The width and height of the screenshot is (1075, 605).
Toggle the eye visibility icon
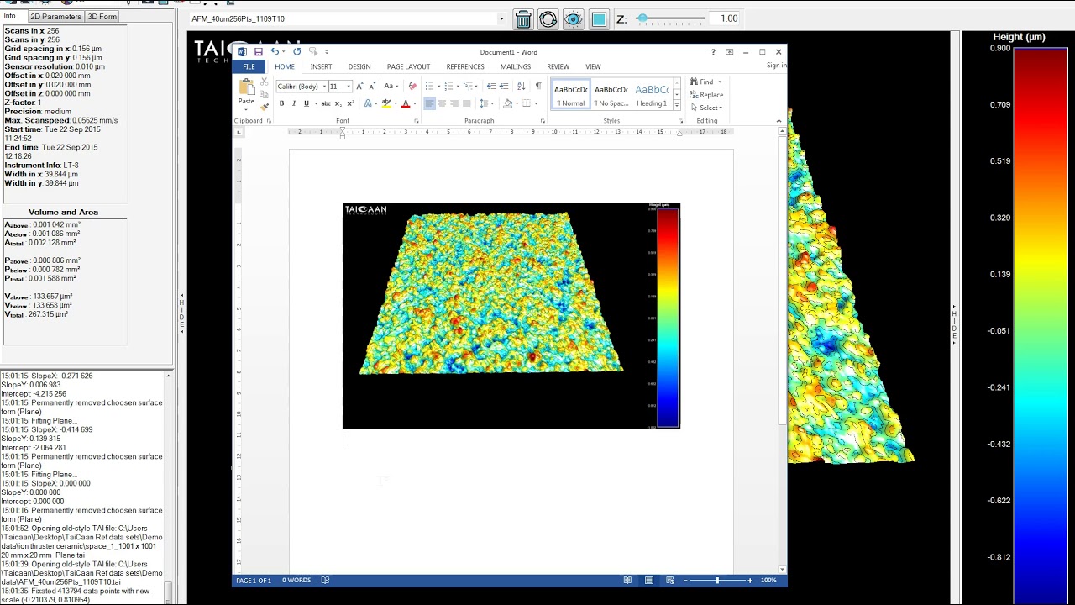point(574,18)
